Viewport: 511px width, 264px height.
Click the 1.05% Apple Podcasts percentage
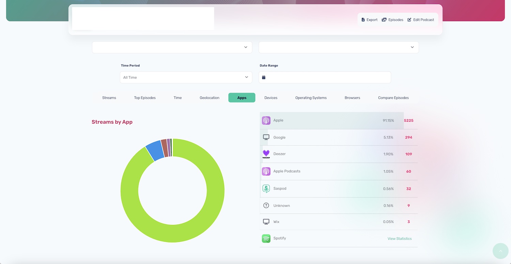tap(388, 172)
